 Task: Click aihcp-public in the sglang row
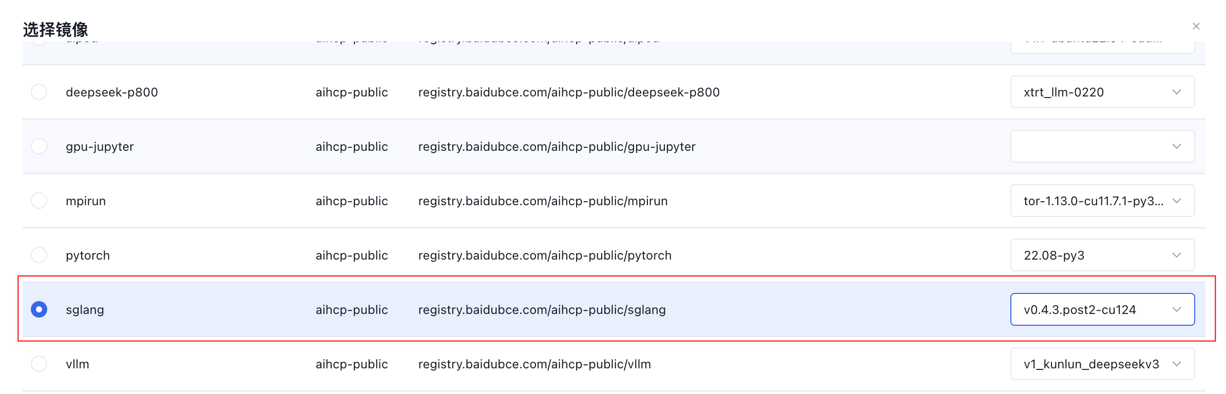[x=352, y=310]
